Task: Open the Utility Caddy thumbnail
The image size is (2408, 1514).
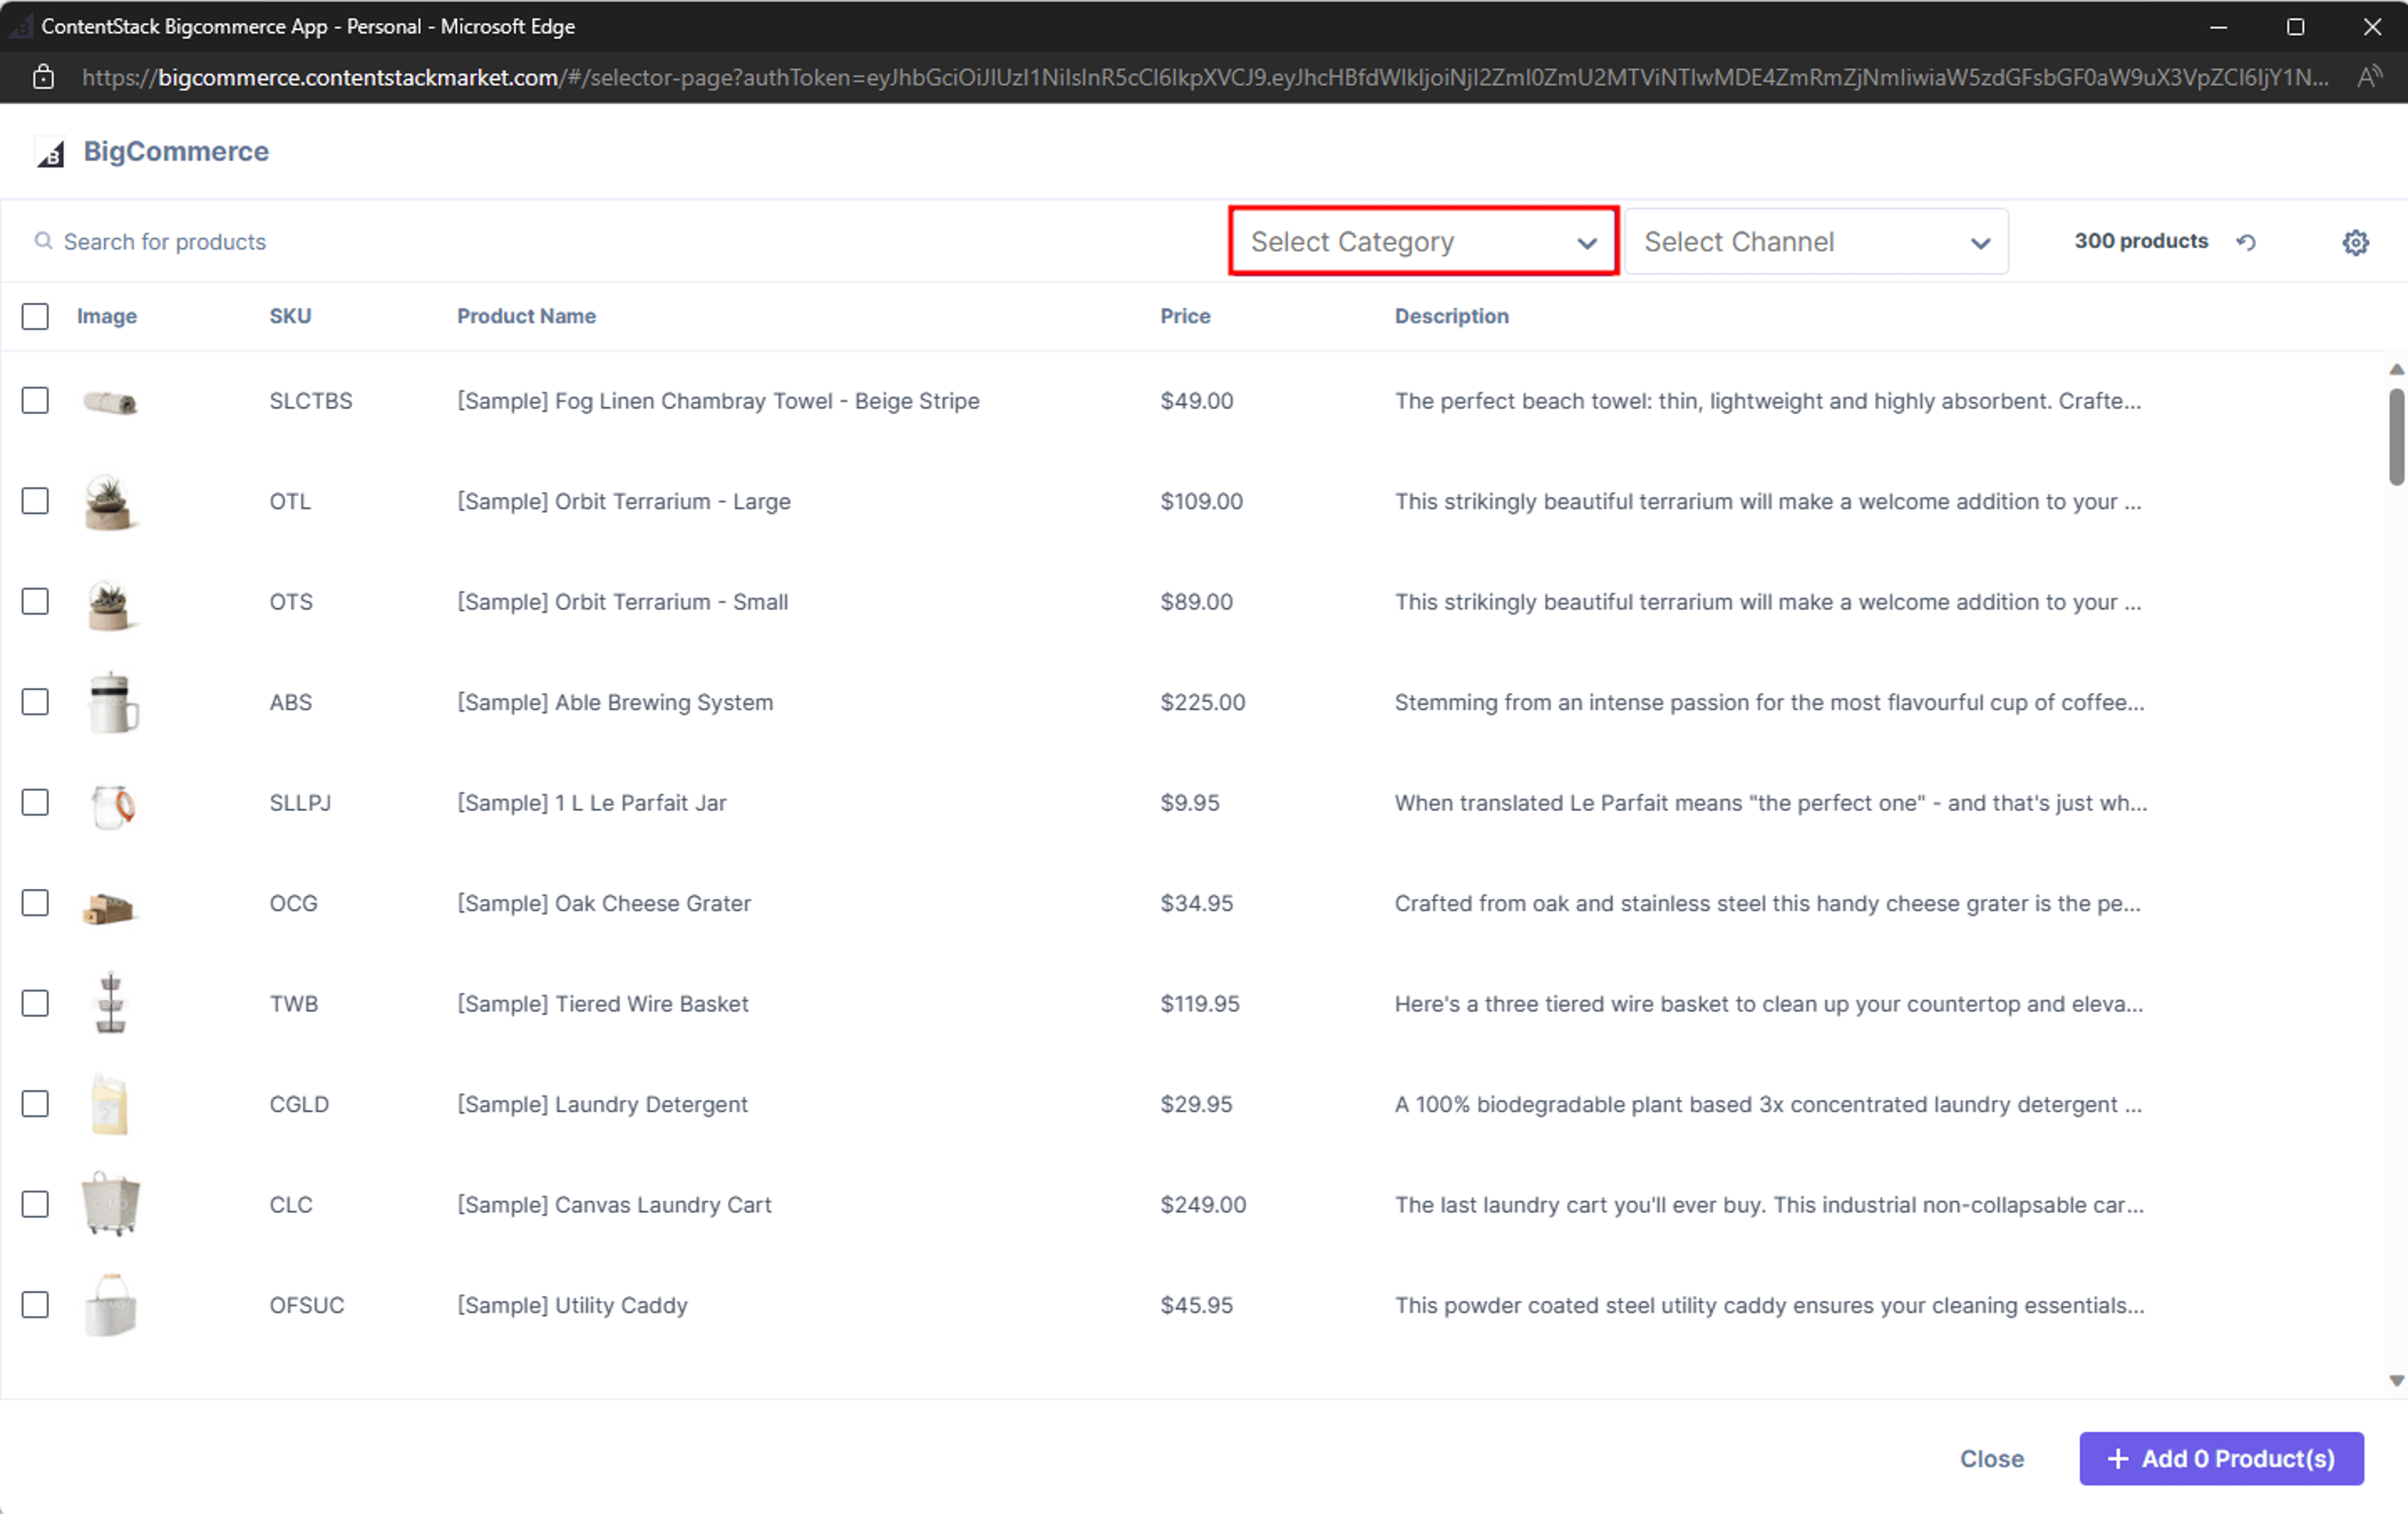Action: tap(110, 1305)
